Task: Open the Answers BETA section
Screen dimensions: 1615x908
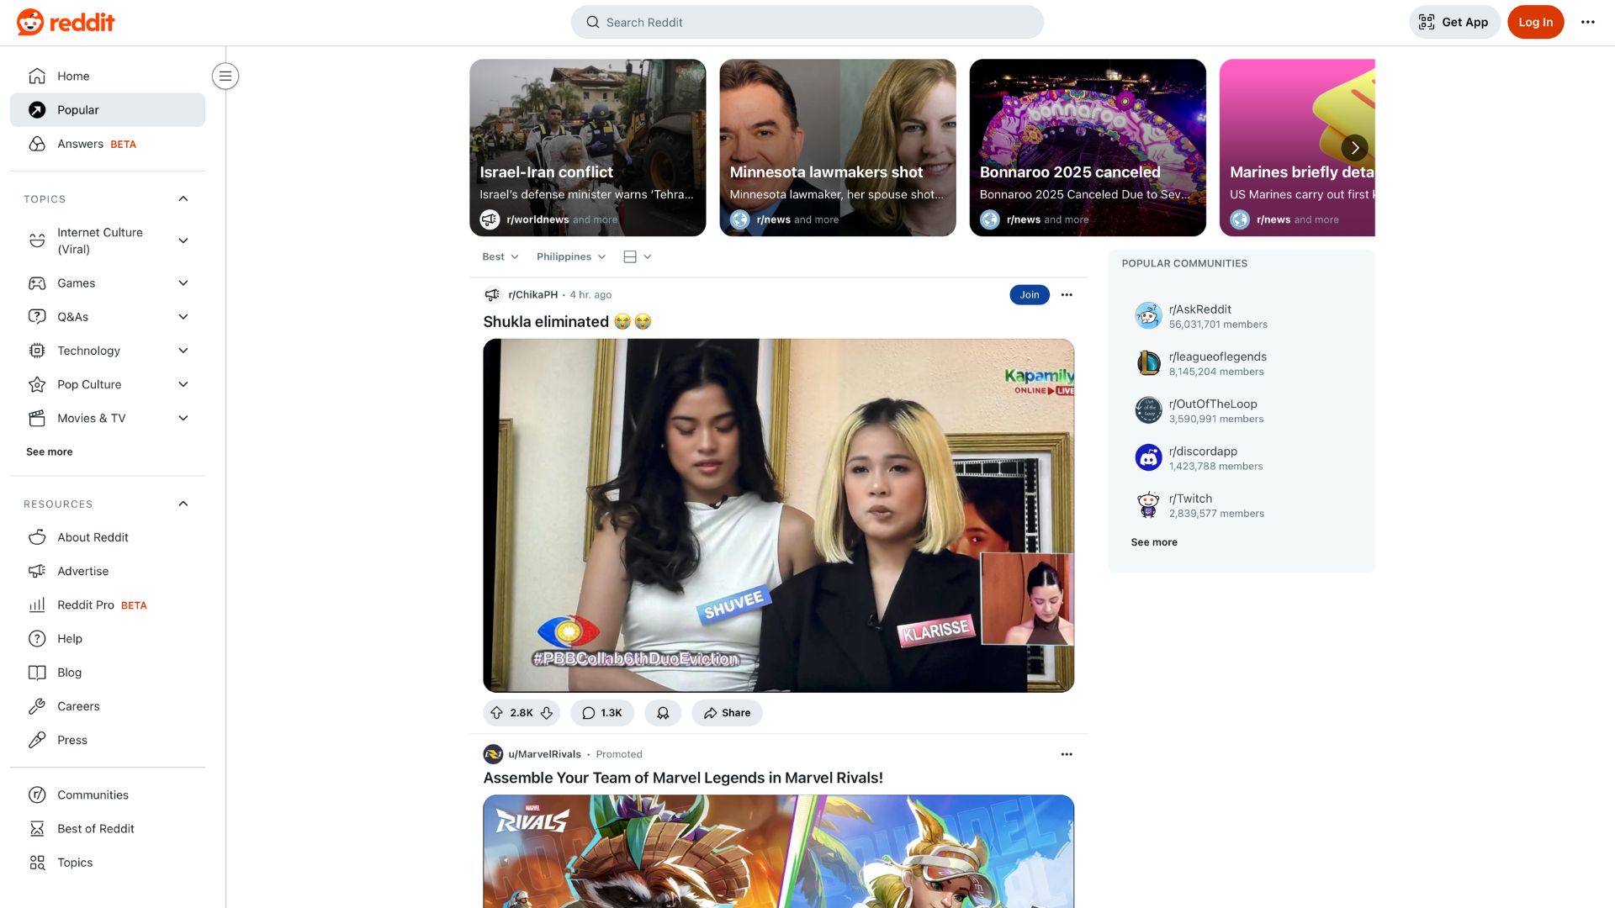Action: [81, 144]
